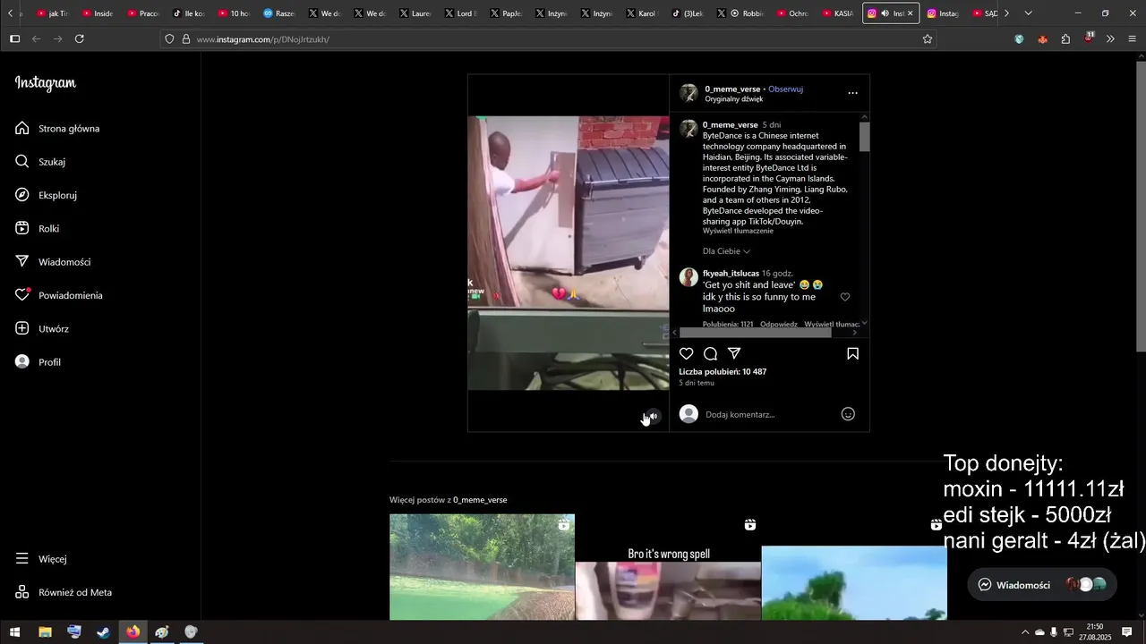
Task: Click Liczba polubień: 10 487 count
Action: tap(723, 372)
